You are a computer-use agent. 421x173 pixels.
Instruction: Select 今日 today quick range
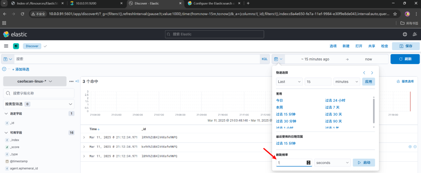click(x=279, y=100)
